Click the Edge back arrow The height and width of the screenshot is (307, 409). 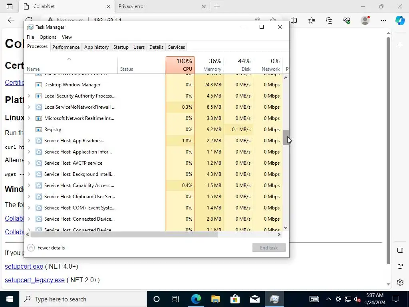pyautogui.click(x=11, y=20)
